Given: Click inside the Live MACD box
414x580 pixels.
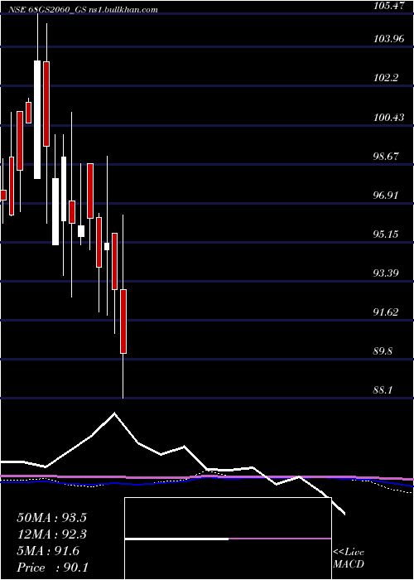Looking at the screenshot, I should (228, 539).
